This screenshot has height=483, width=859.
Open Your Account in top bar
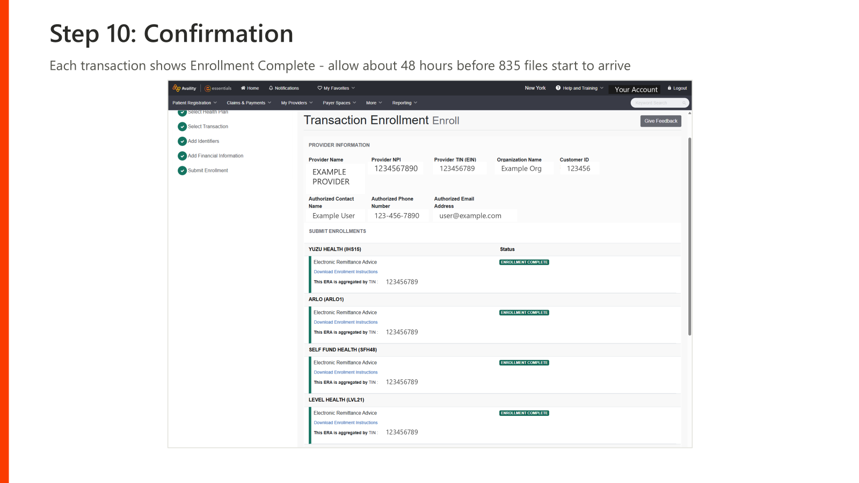(636, 90)
